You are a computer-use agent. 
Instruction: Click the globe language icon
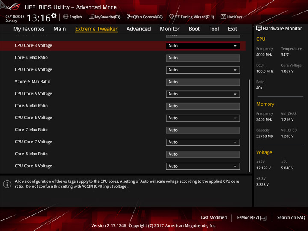(x=66, y=17)
